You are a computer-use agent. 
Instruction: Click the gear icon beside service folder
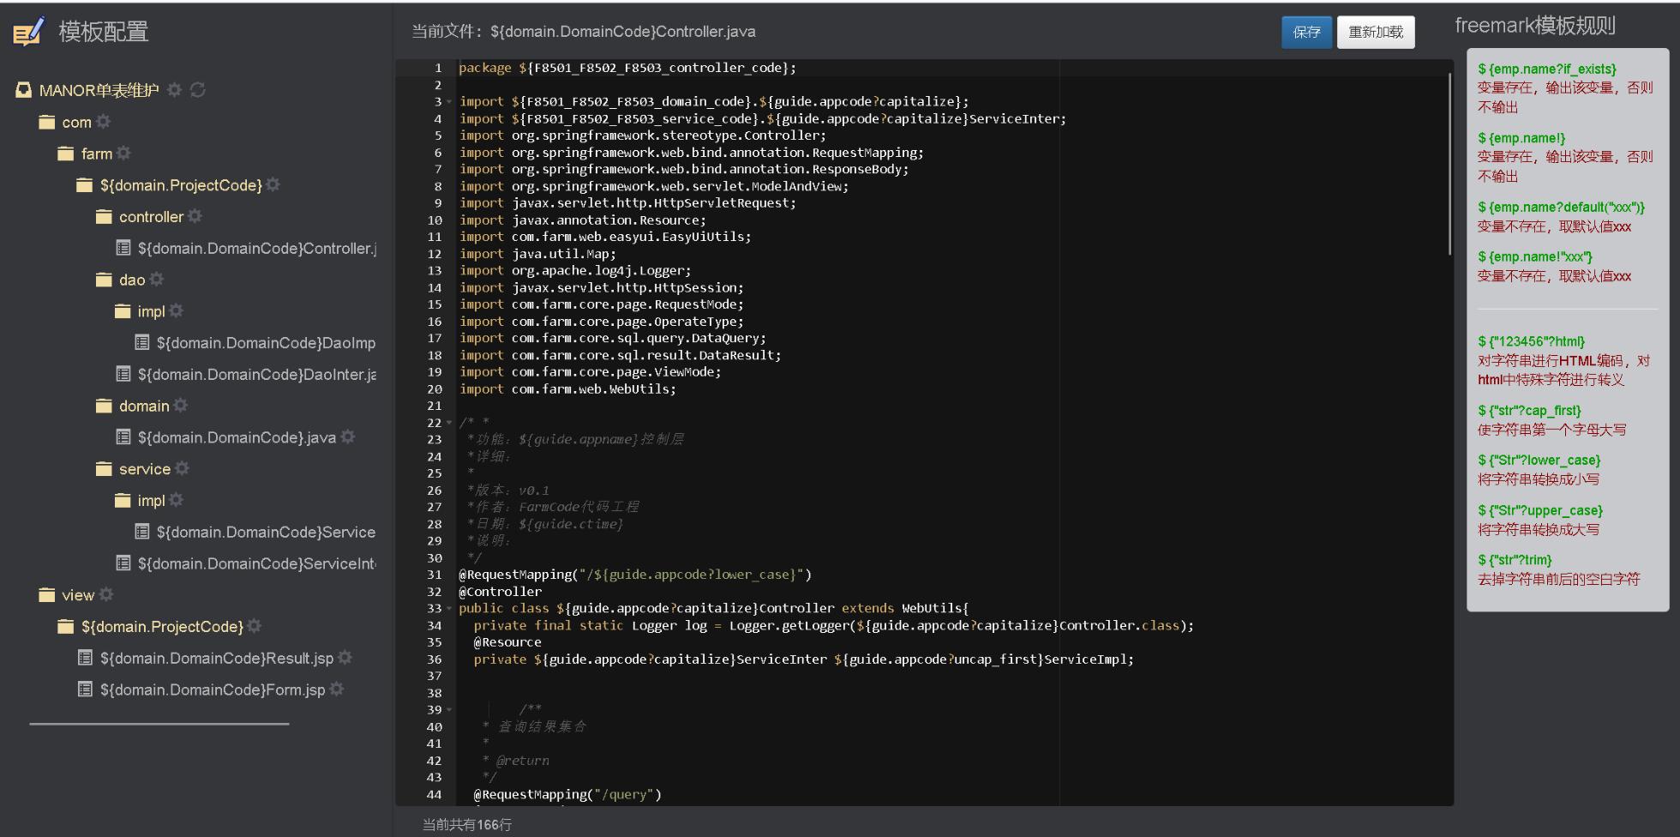(x=183, y=468)
